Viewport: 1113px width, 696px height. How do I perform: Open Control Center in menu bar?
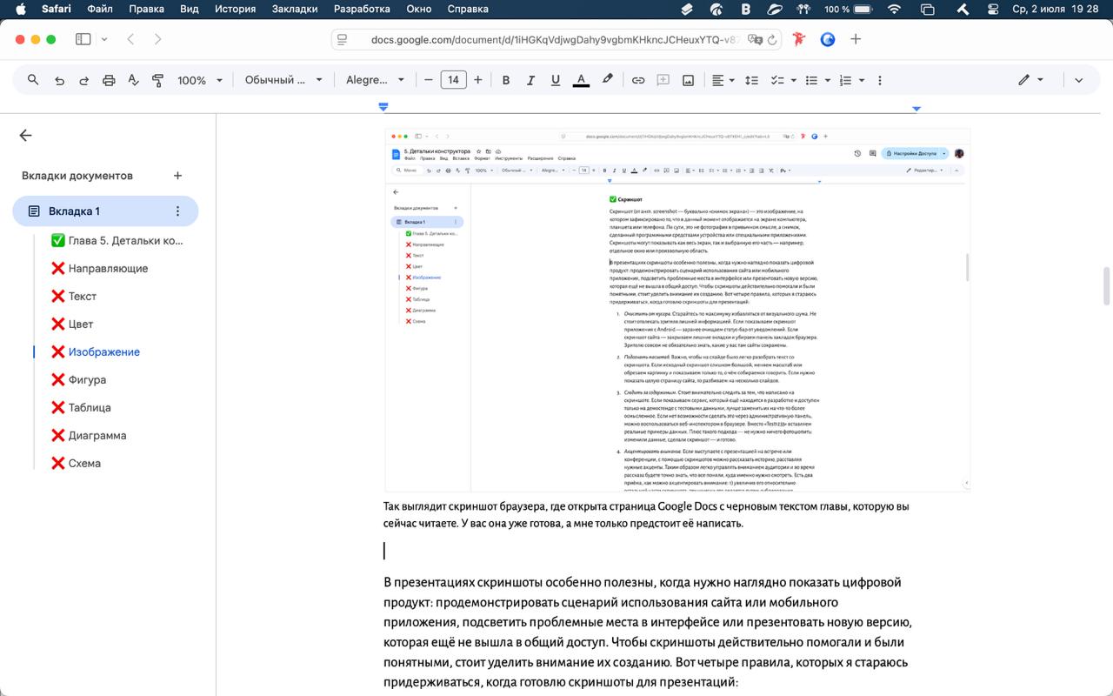pos(994,9)
